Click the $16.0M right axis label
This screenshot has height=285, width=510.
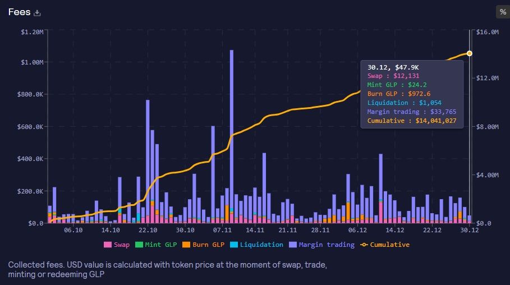point(487,32)
